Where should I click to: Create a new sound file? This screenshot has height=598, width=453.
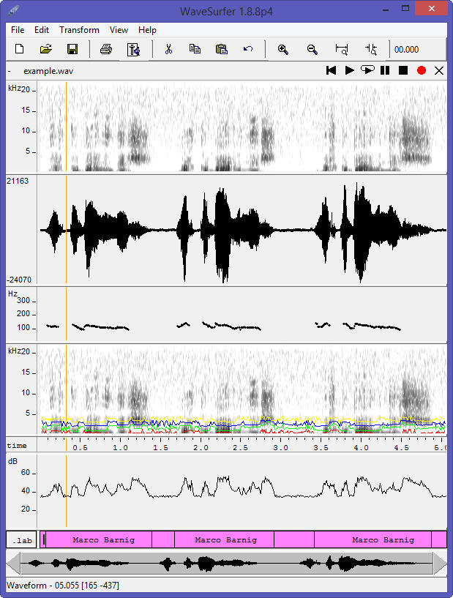click(20, 49)
